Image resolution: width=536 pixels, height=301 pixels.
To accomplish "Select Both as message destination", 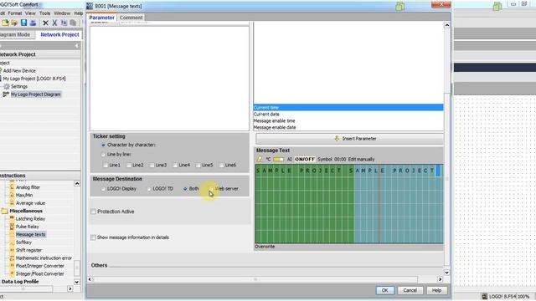I will tap(185, 189).
